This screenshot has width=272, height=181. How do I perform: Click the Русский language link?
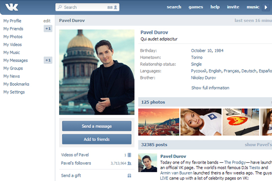click(x=199, y=71)
